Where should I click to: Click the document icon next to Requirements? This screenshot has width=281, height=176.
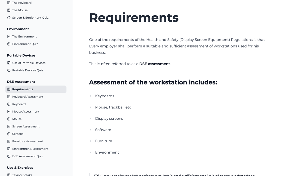click(x=9, y=89)
